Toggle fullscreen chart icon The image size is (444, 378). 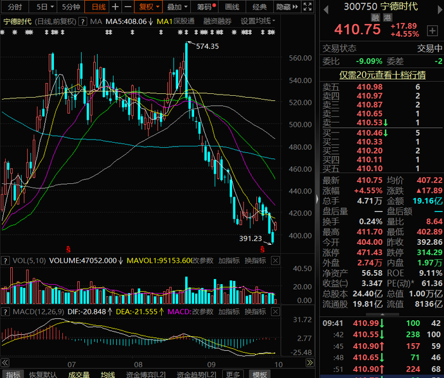pyautogui.click(x=308, y=6)
